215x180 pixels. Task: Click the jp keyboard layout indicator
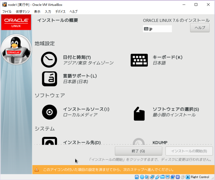[x=157, y=29]
